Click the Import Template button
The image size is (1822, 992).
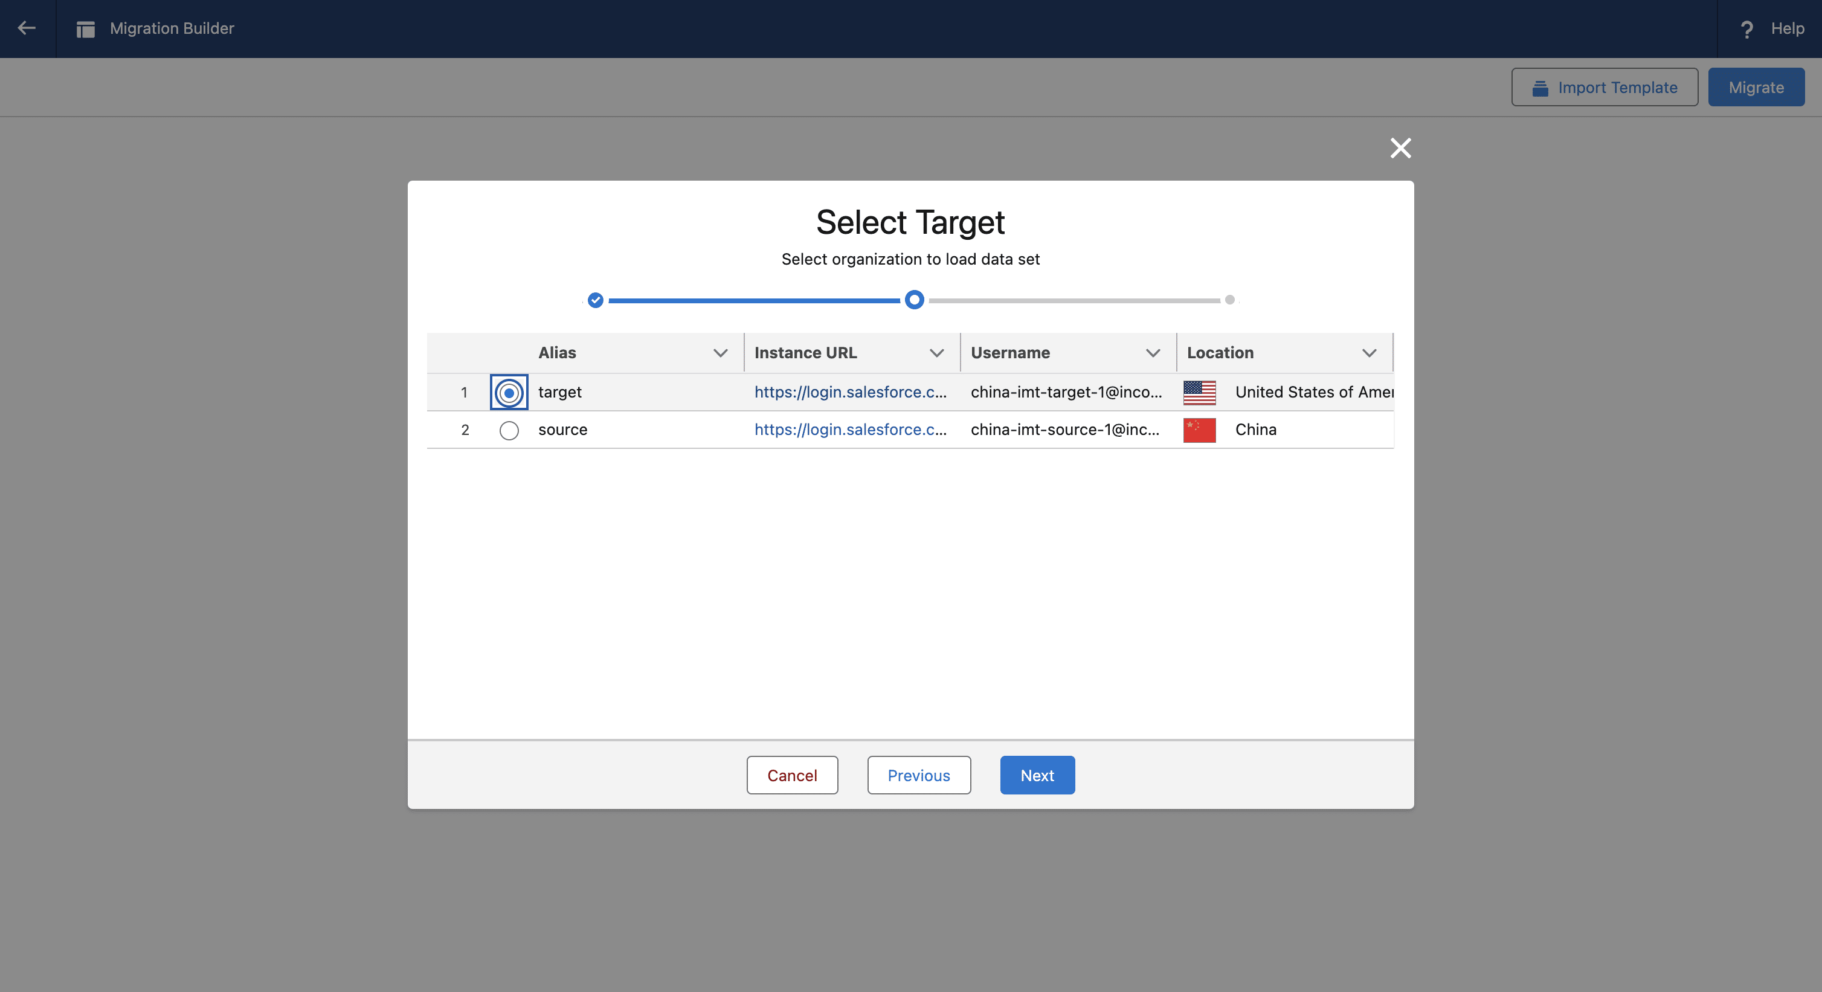point(1604,88)
